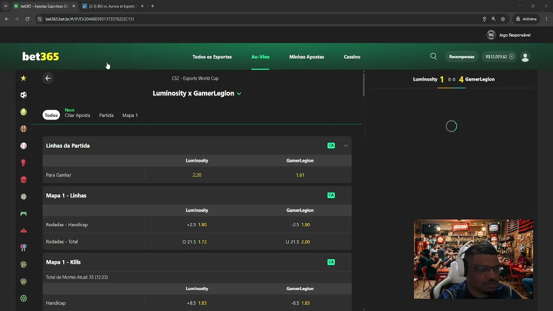Bet on Luminosity to win at 2.20
This screenshot has width=553, height=311.
(197, 175)
